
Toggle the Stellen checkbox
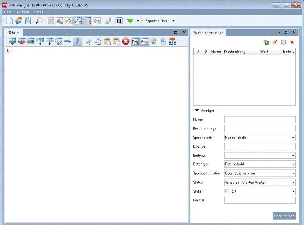pyautogui.click(x=226, y=191)
